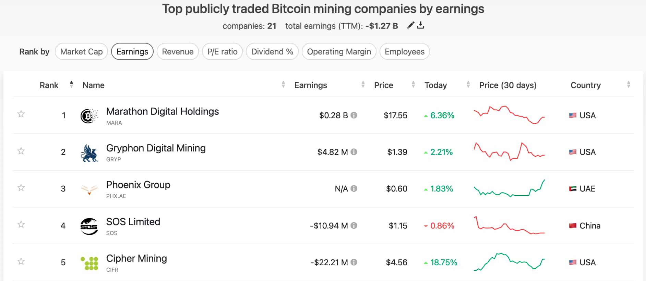Click the 30-day price chart for Phoenix Group
646x281 pixels.
tap(509, 188)
